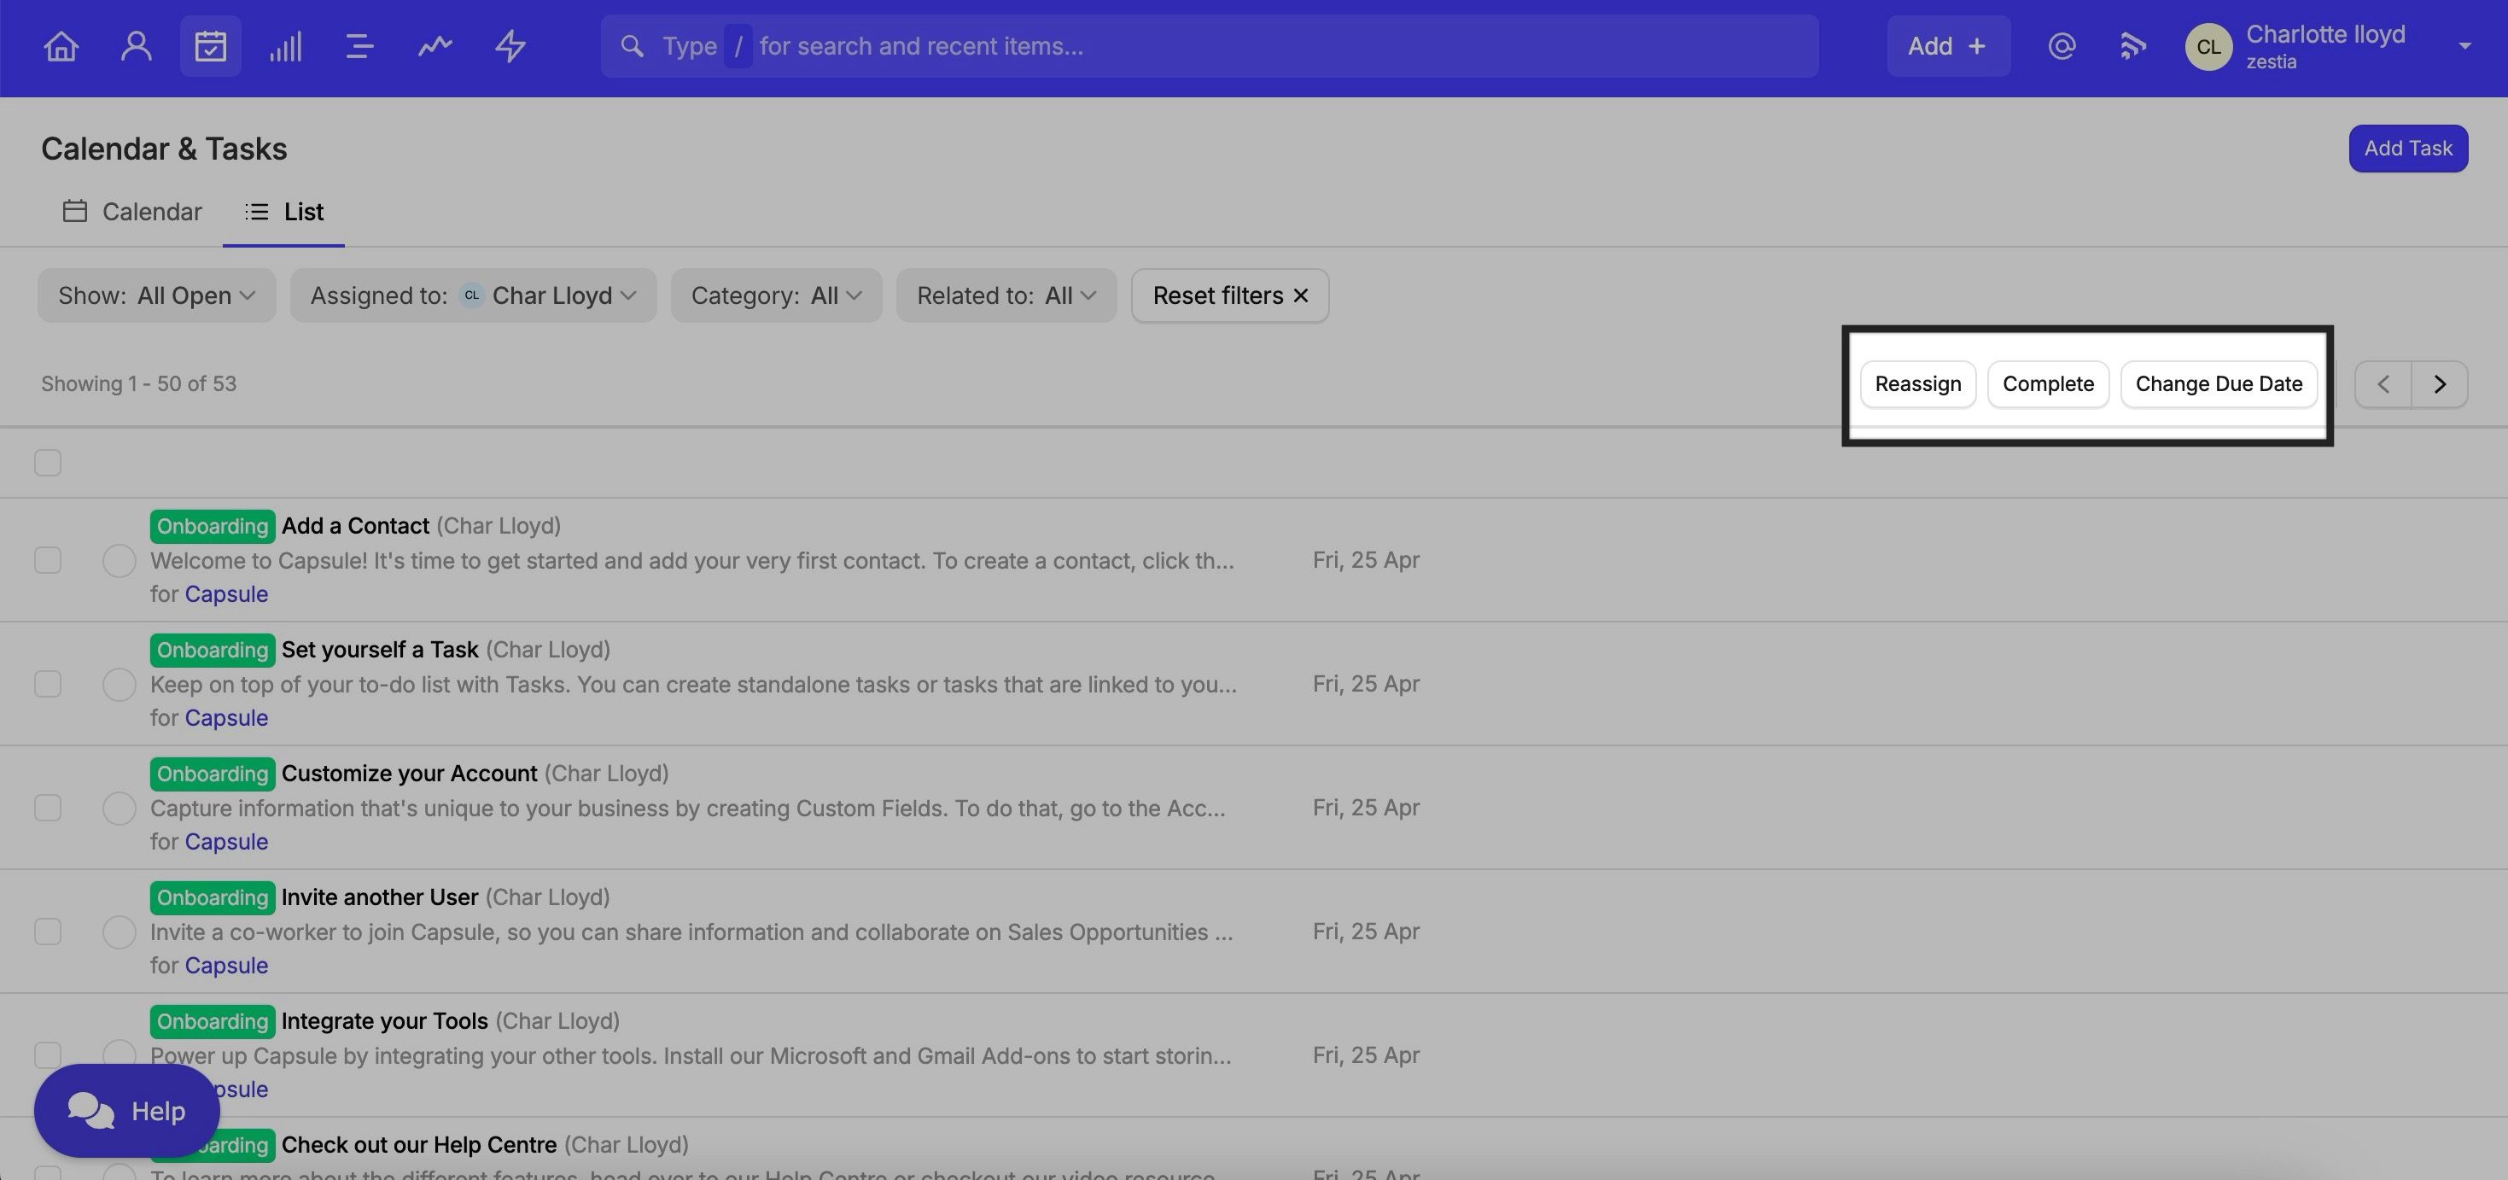Click the Add Task button
2508x1180 pixels.
click(2408, 149)
